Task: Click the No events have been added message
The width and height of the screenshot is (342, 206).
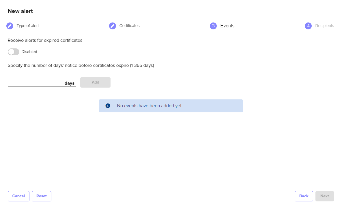Action: coord(149,106)
